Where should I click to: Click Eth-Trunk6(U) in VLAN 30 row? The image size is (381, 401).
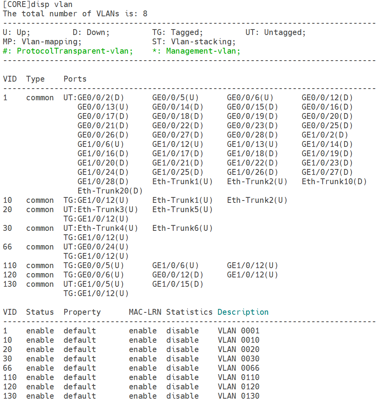[x=183, y=228]
